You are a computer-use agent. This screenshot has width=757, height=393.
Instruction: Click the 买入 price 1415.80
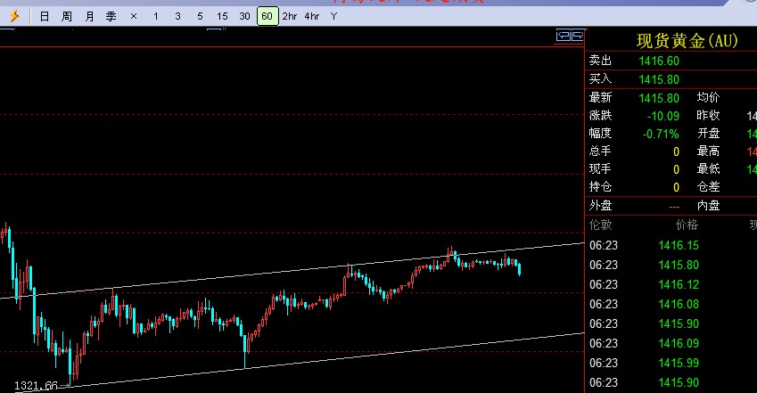[x=659, y=79]
